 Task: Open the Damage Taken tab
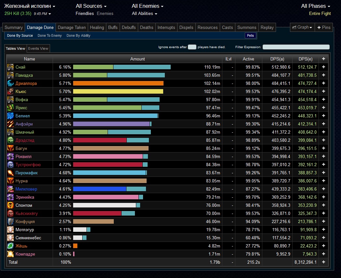click(72, 27)
